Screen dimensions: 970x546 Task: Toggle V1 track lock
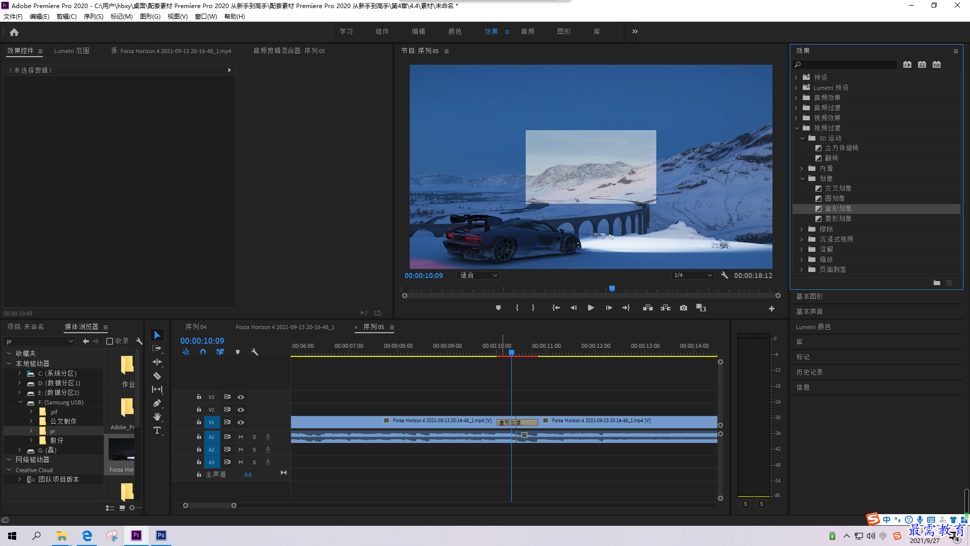199,422
